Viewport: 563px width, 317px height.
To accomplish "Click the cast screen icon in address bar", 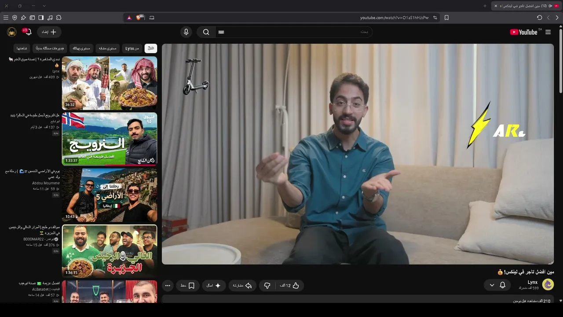I will (152, 18).
